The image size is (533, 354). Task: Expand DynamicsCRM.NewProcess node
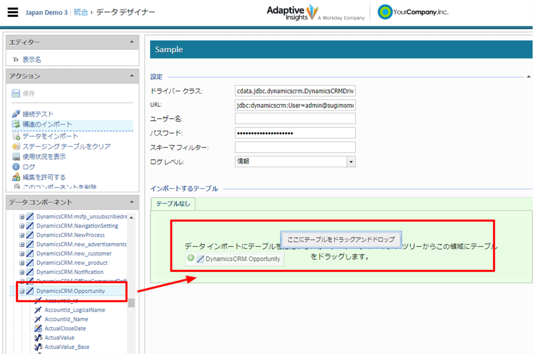[x=22, y=235]
